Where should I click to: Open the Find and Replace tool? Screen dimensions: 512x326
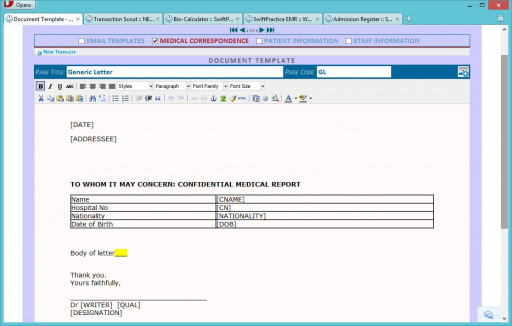[x=101, y=98]
